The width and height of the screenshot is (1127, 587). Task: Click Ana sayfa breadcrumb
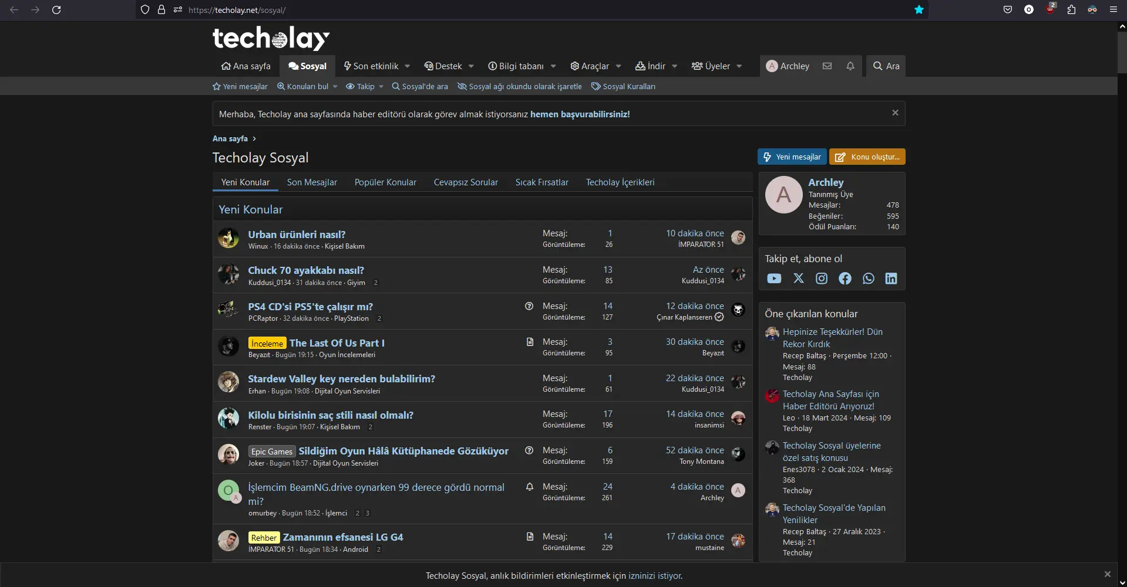point(230,139)
